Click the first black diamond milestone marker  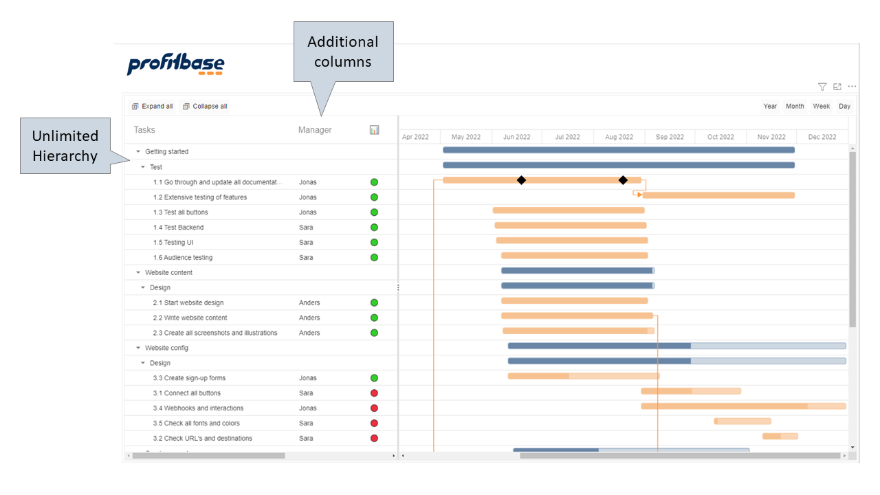[521, 180]
